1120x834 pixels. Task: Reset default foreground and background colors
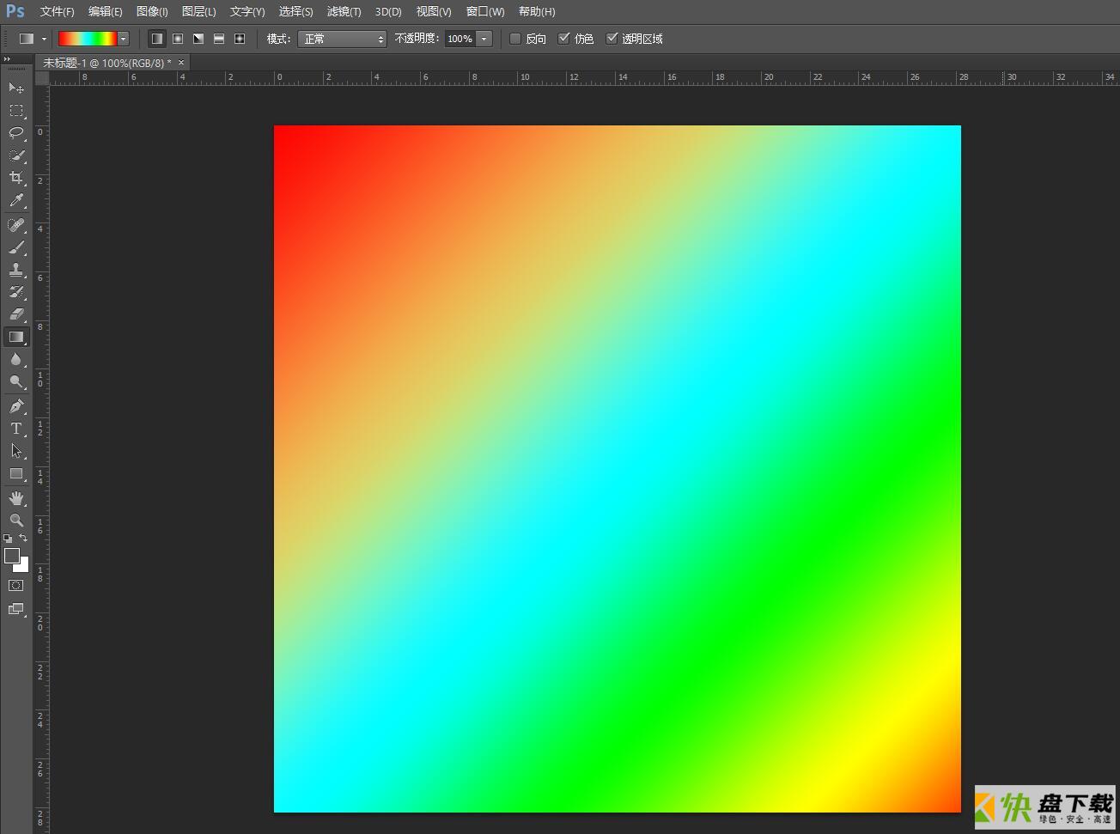tap(8, 539)
